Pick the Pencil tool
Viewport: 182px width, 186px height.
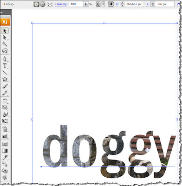tap(5, 93)
